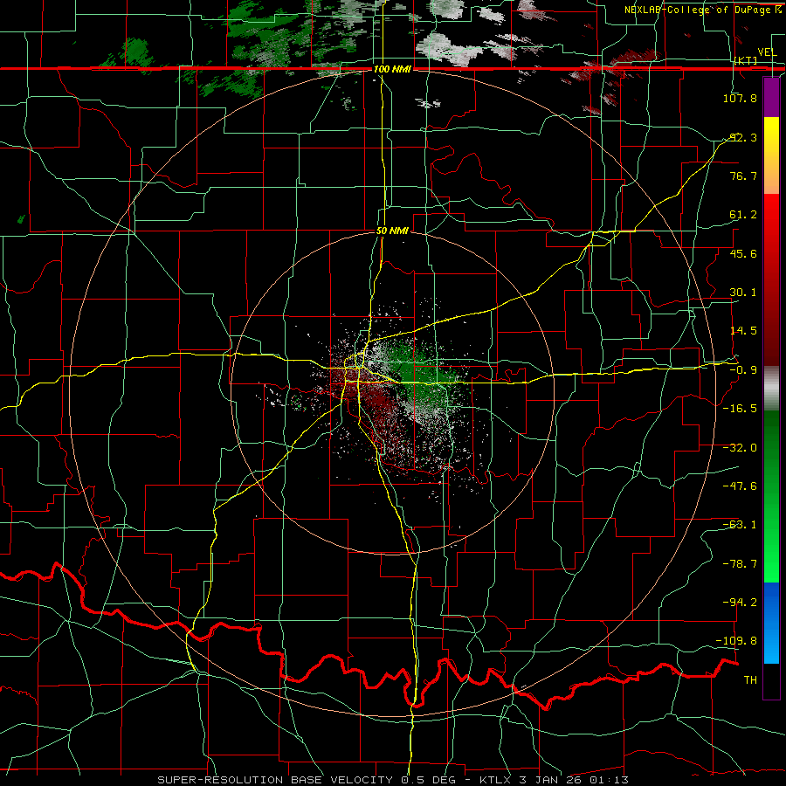Click the 30.1 legend value
Image resolution: width=786 pixels, height=786 pixels.
(742, 293)
